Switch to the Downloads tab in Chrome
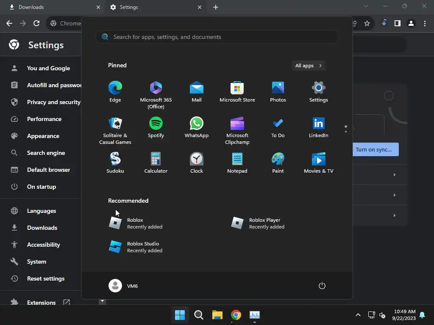 (53, 7)
